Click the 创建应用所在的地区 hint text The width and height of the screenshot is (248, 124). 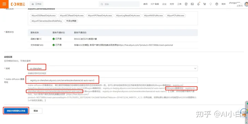37,73
